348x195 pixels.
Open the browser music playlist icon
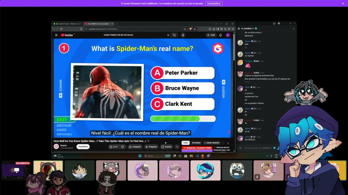(x=214, y=29)
